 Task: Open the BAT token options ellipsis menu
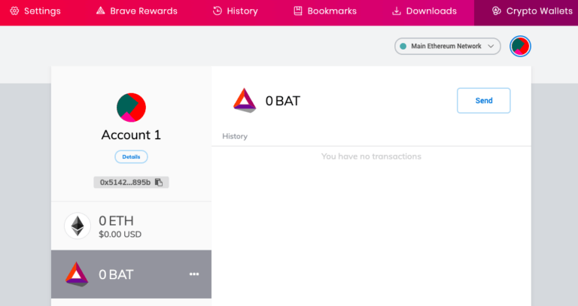click(194, 274)
